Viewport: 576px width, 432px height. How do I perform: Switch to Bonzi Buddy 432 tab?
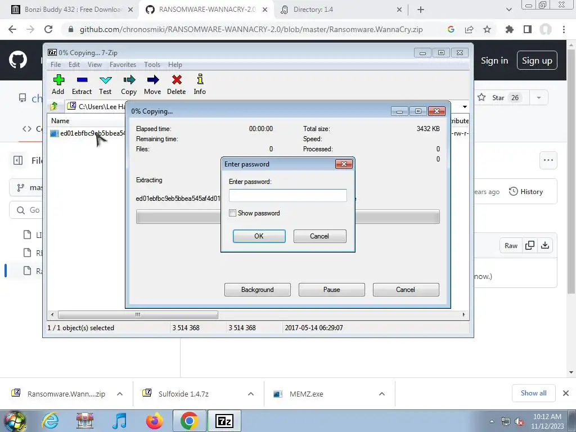73,10
